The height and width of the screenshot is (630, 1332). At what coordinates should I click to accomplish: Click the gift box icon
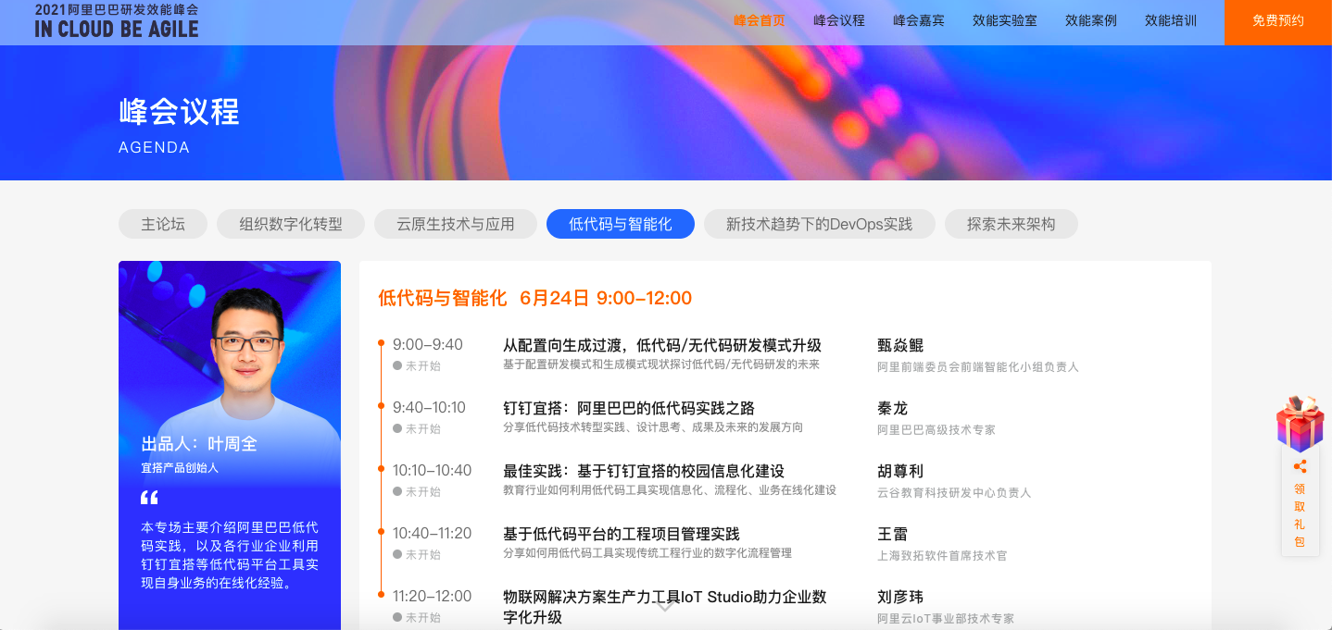pyautogui.click(x=1300, y=424)
